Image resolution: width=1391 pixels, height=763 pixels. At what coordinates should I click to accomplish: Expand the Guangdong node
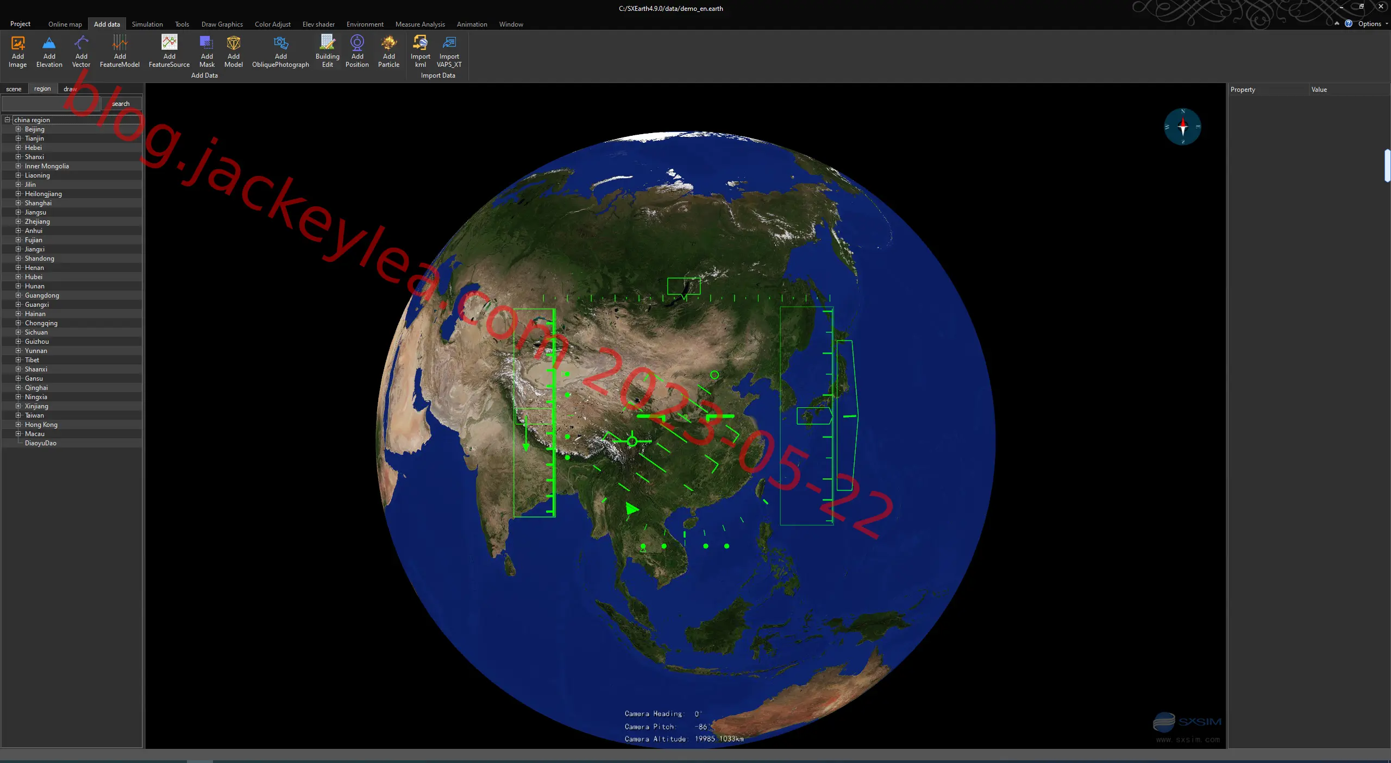tap(18, 295)
